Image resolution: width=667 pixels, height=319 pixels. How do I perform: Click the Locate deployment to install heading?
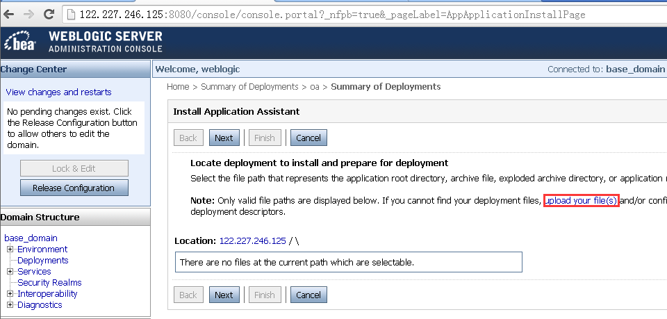click(x=320, y=163)
